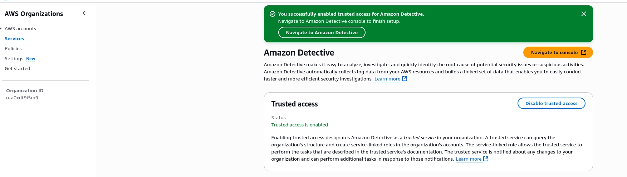Screen dimensions: 627x177
Task: Click the Navigate to Amazon Detective button
Action: click(322, 32)
